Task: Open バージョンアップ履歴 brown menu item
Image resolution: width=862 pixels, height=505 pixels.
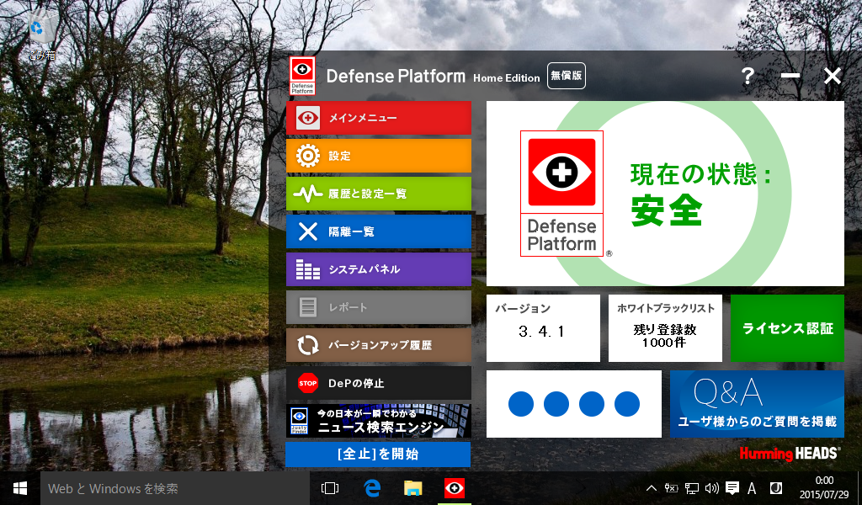Action: (378, 345)
